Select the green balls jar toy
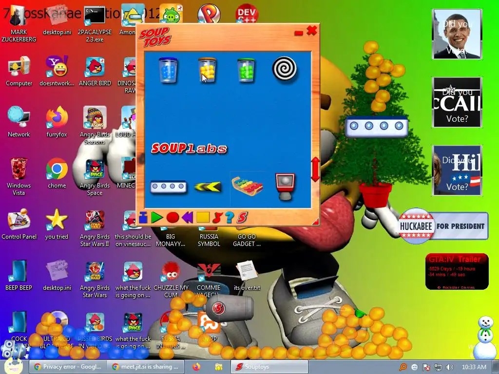 point(246,70)
